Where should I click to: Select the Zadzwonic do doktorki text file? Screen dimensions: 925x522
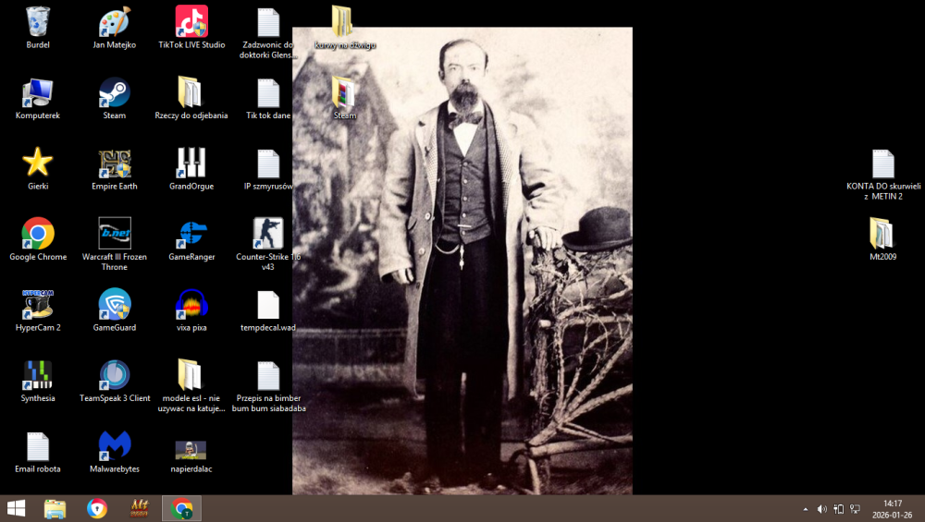(x=268, y=22)
